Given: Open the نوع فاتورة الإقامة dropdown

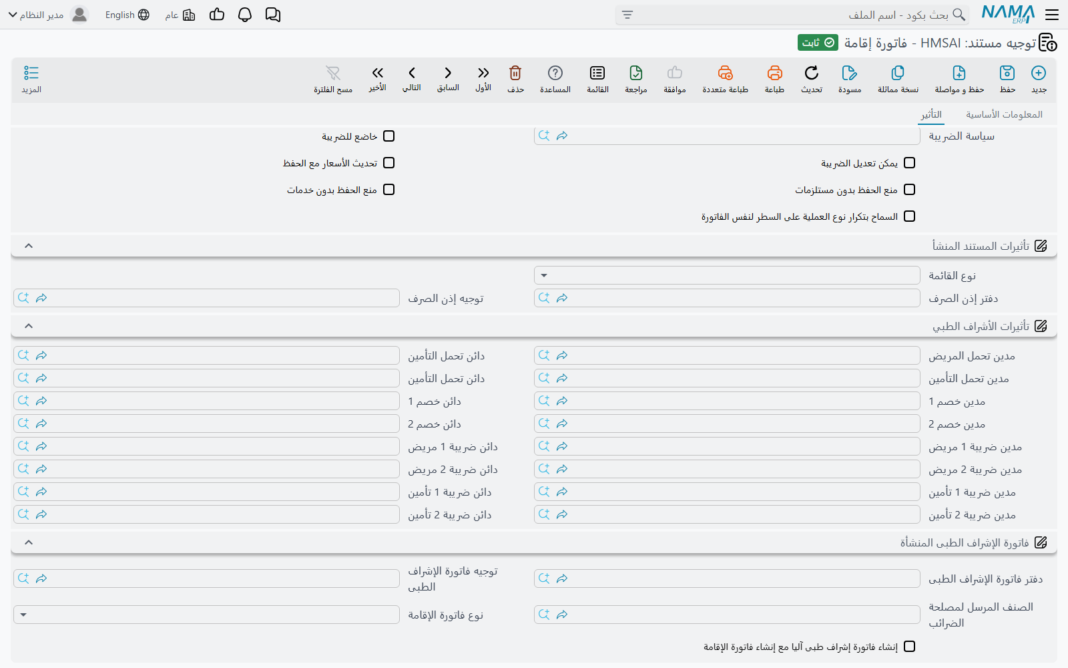Looking at the screenshot, I should click(206, 615).
